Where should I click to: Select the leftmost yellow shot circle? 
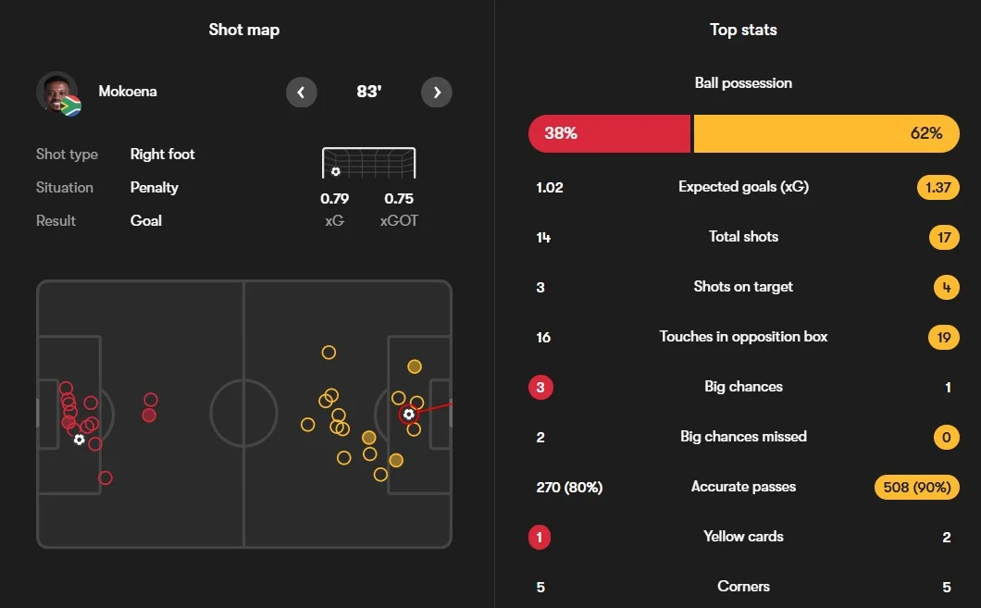click(x=307, y=426)
